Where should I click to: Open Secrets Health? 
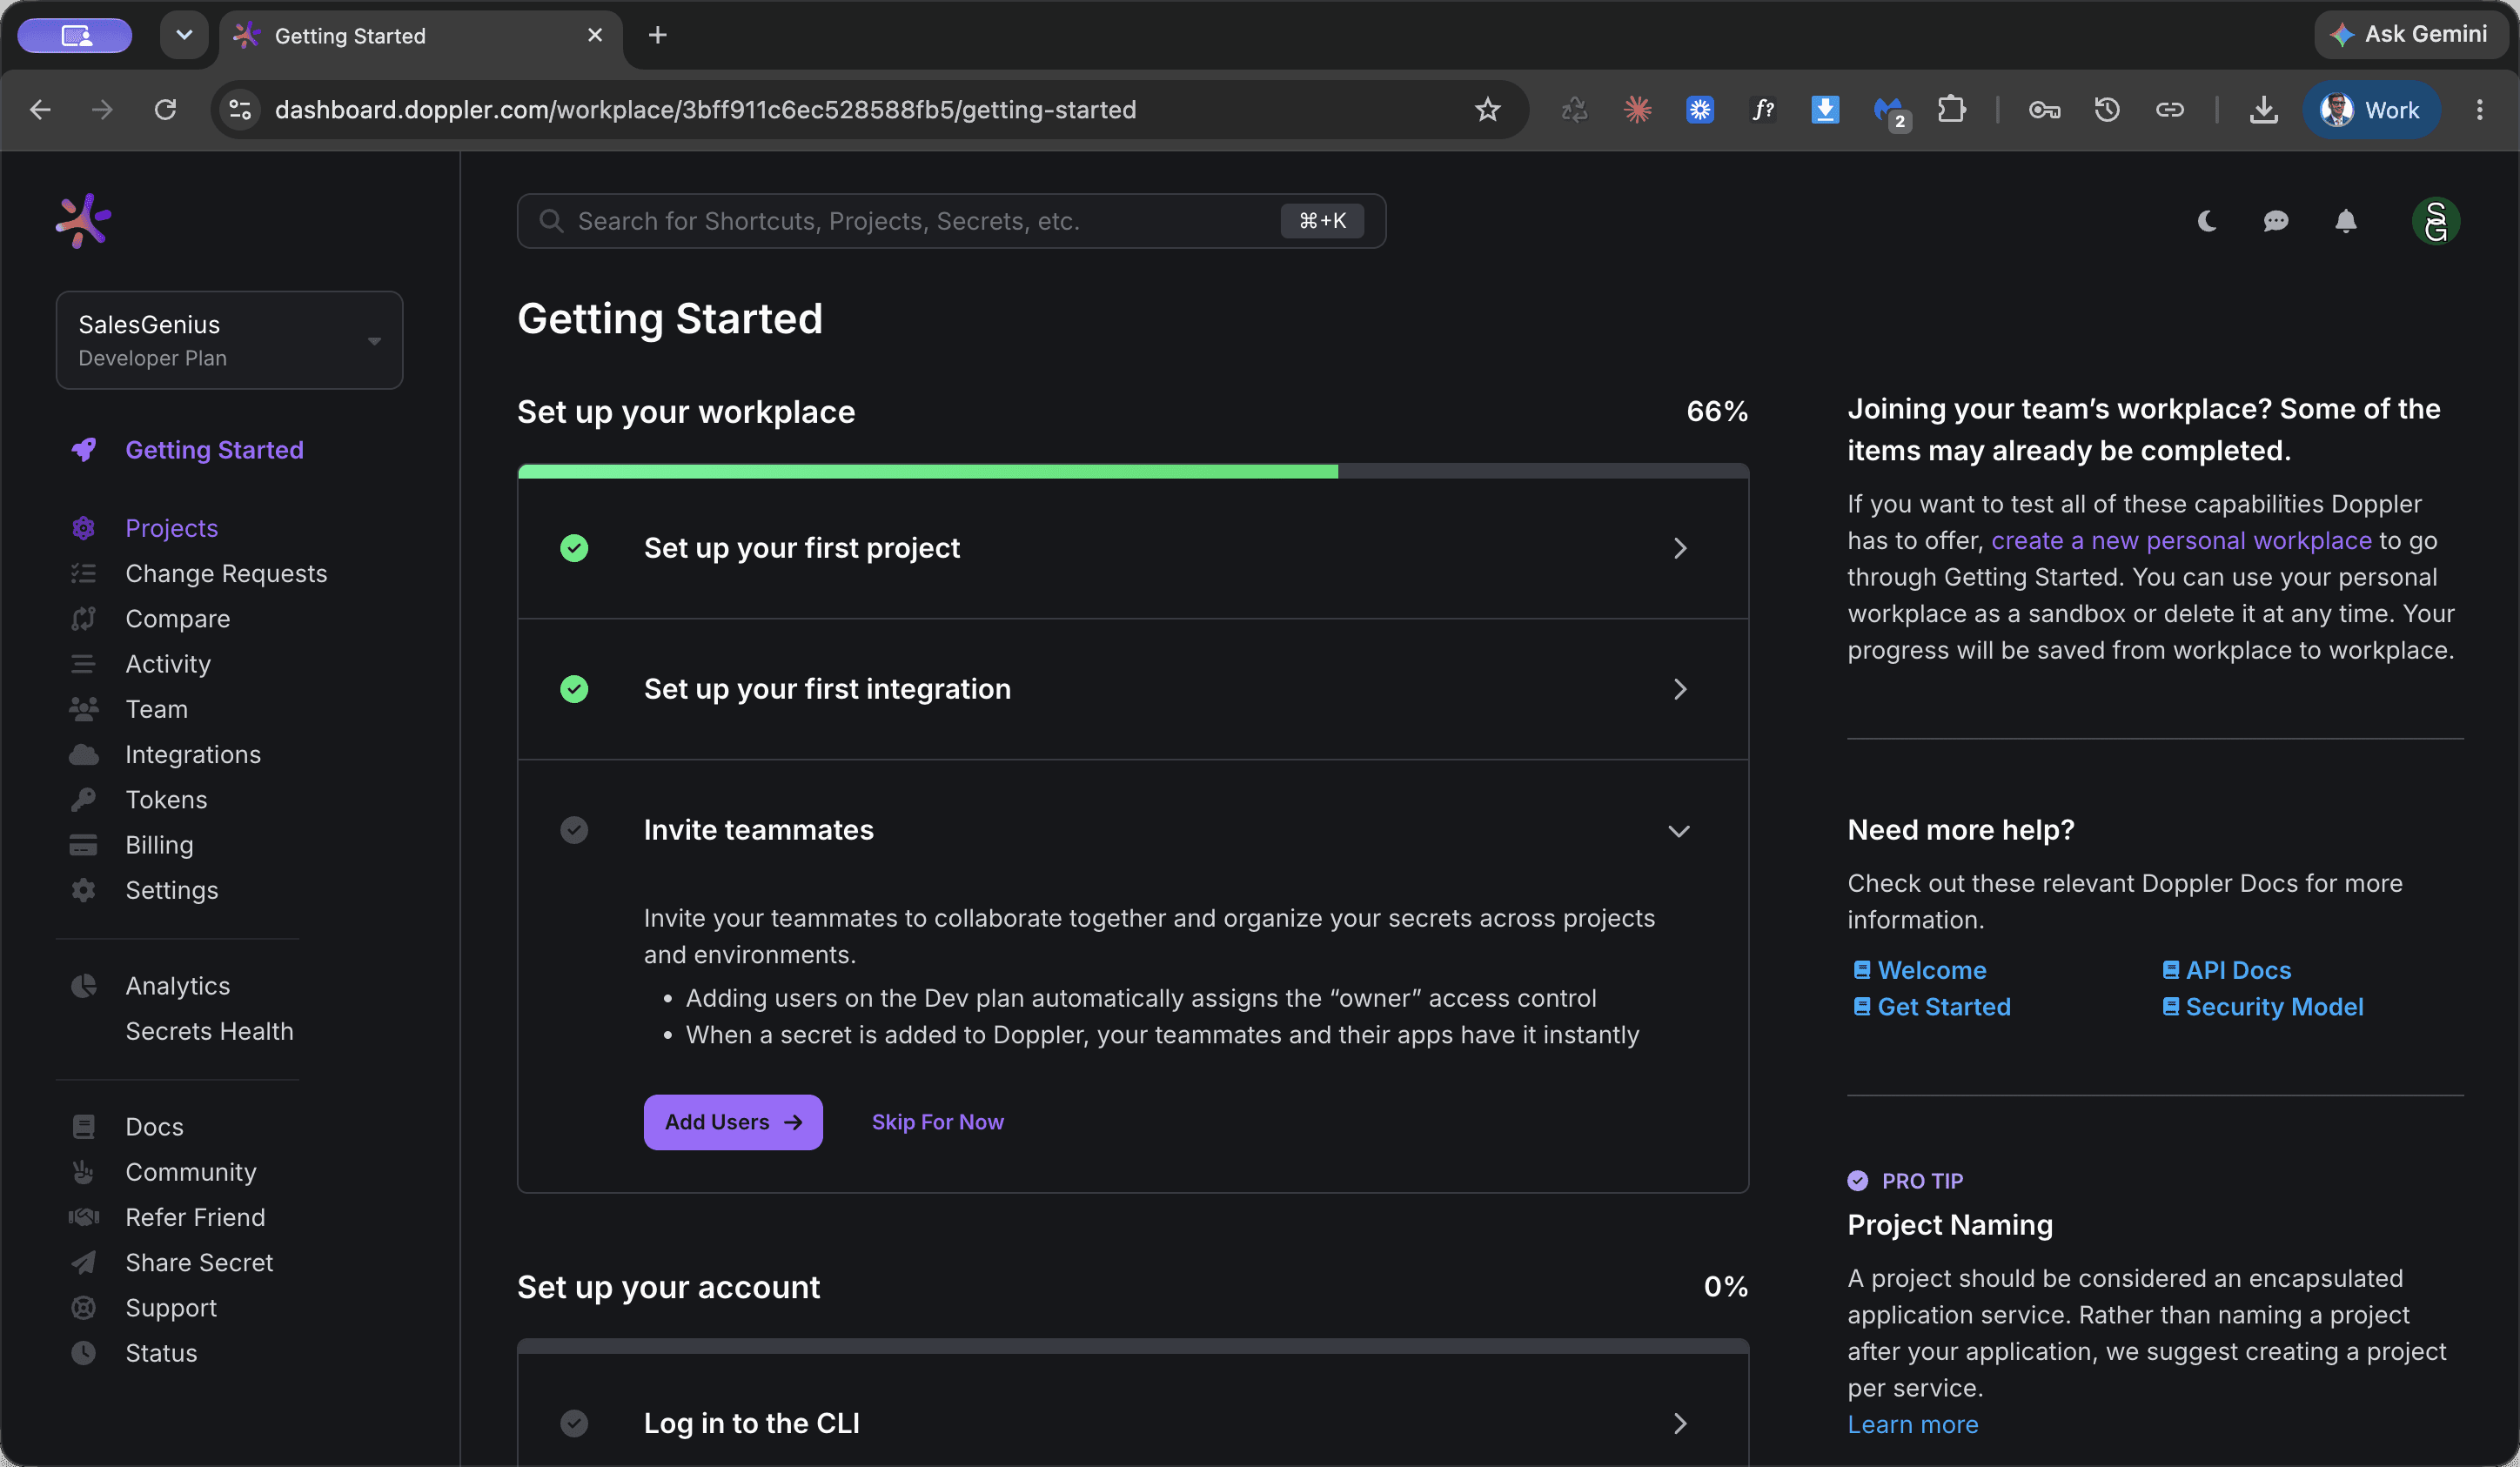209,1031
